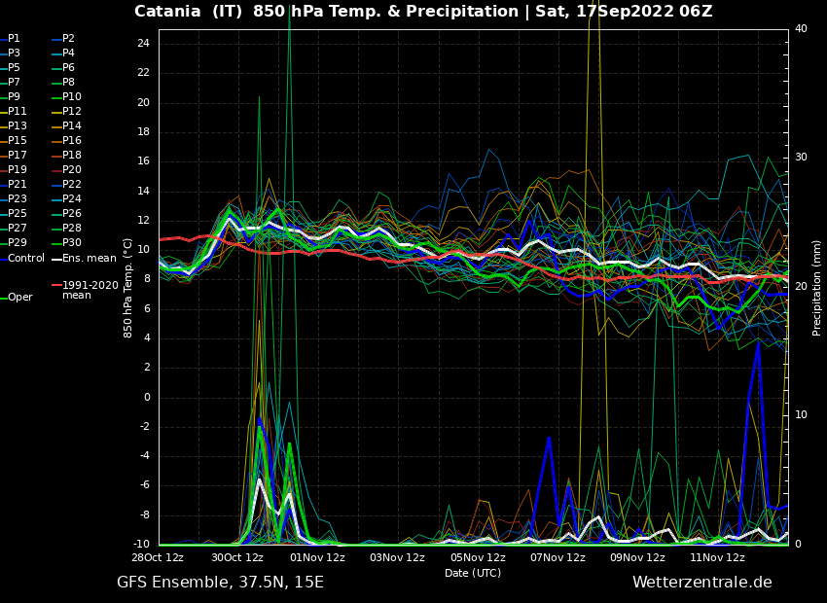Click the GFS Ensemble, 37.5N, 15E caption
This screenshot has width=827, height=603.
220,583
